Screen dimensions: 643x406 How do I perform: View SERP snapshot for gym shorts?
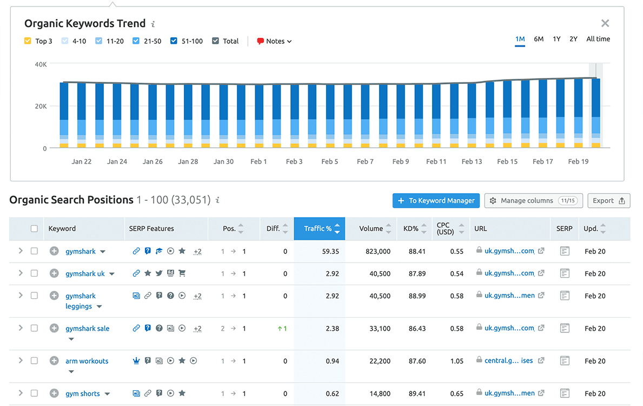[565, 393]
